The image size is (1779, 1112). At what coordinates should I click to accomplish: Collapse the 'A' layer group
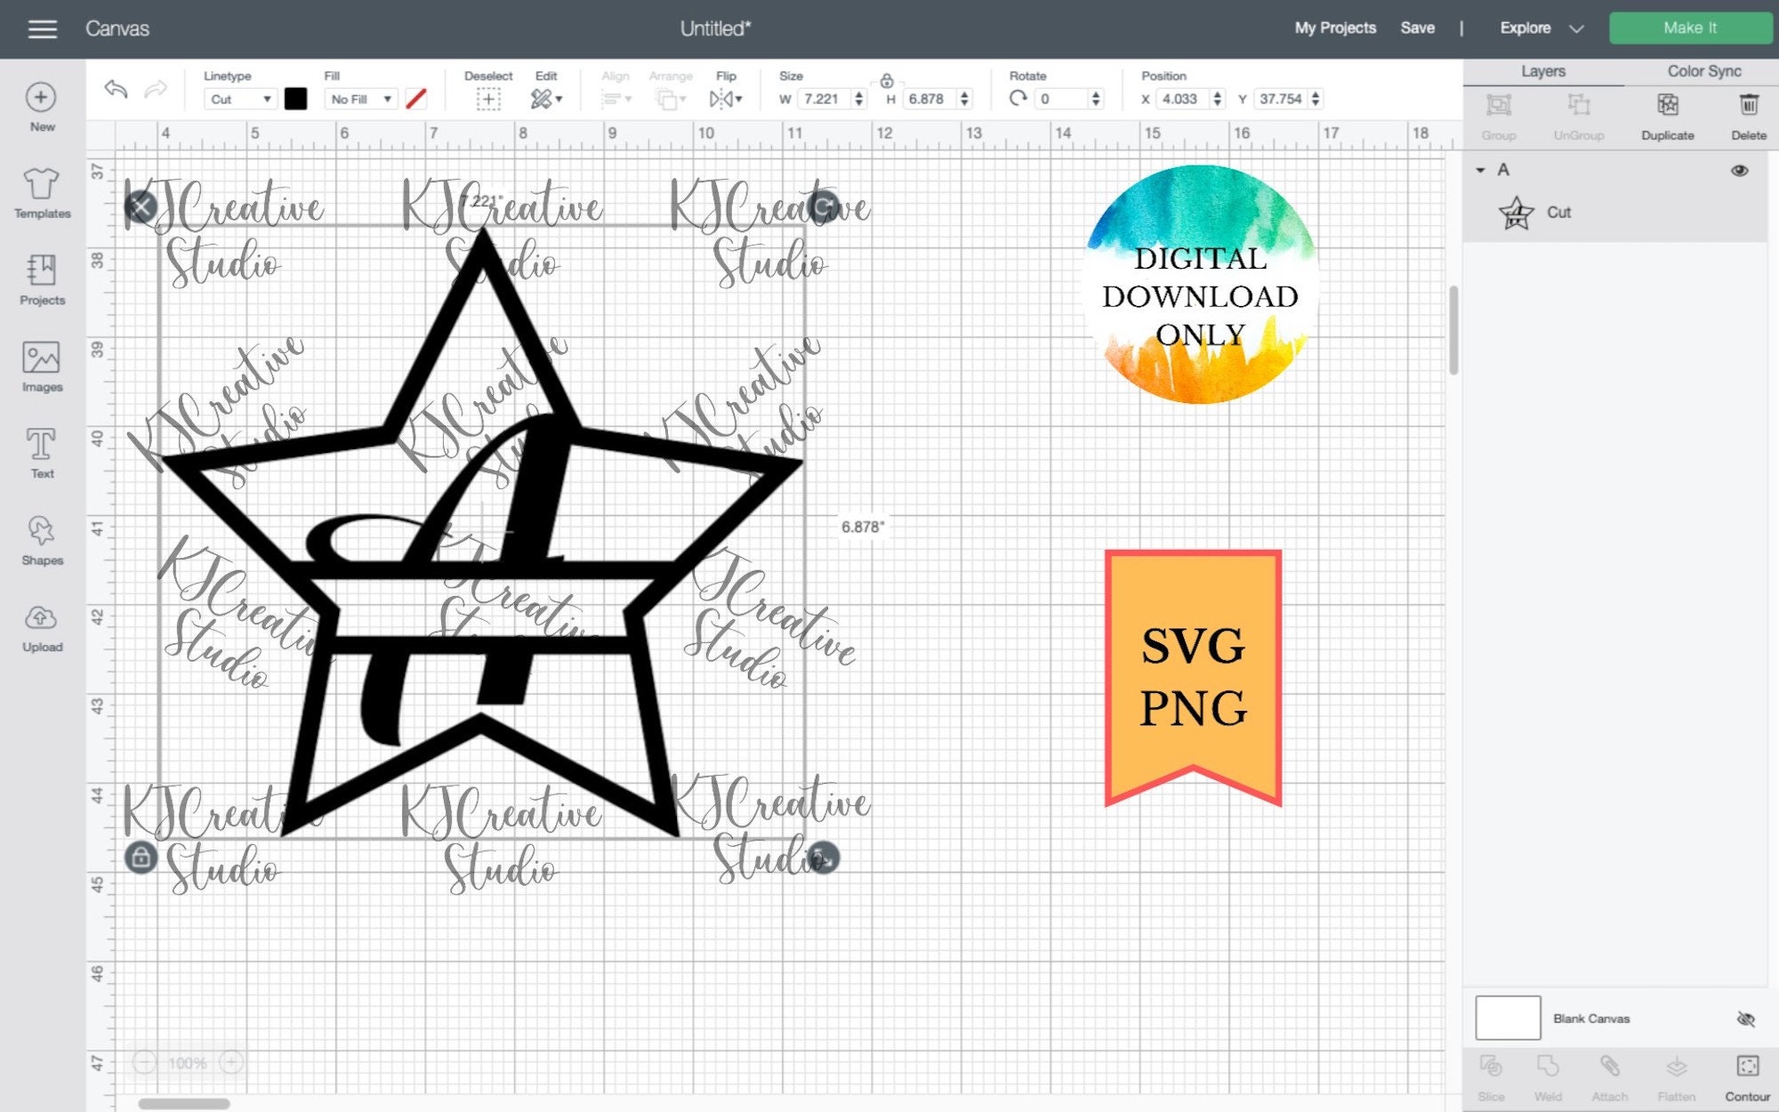[1481, 170]
